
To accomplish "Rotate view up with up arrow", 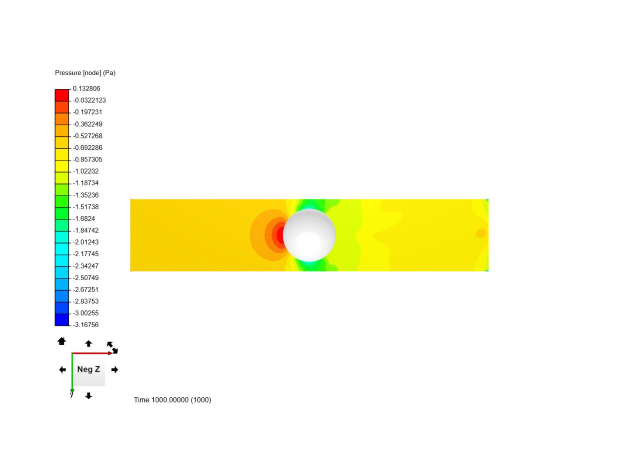I will point(88,344).
